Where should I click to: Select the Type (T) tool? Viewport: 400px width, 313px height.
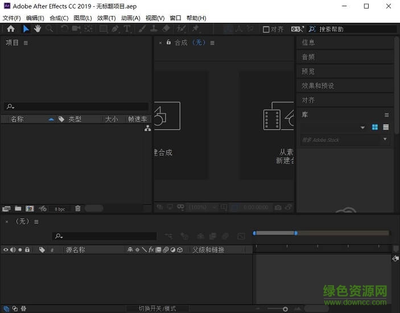pos(127,28)
